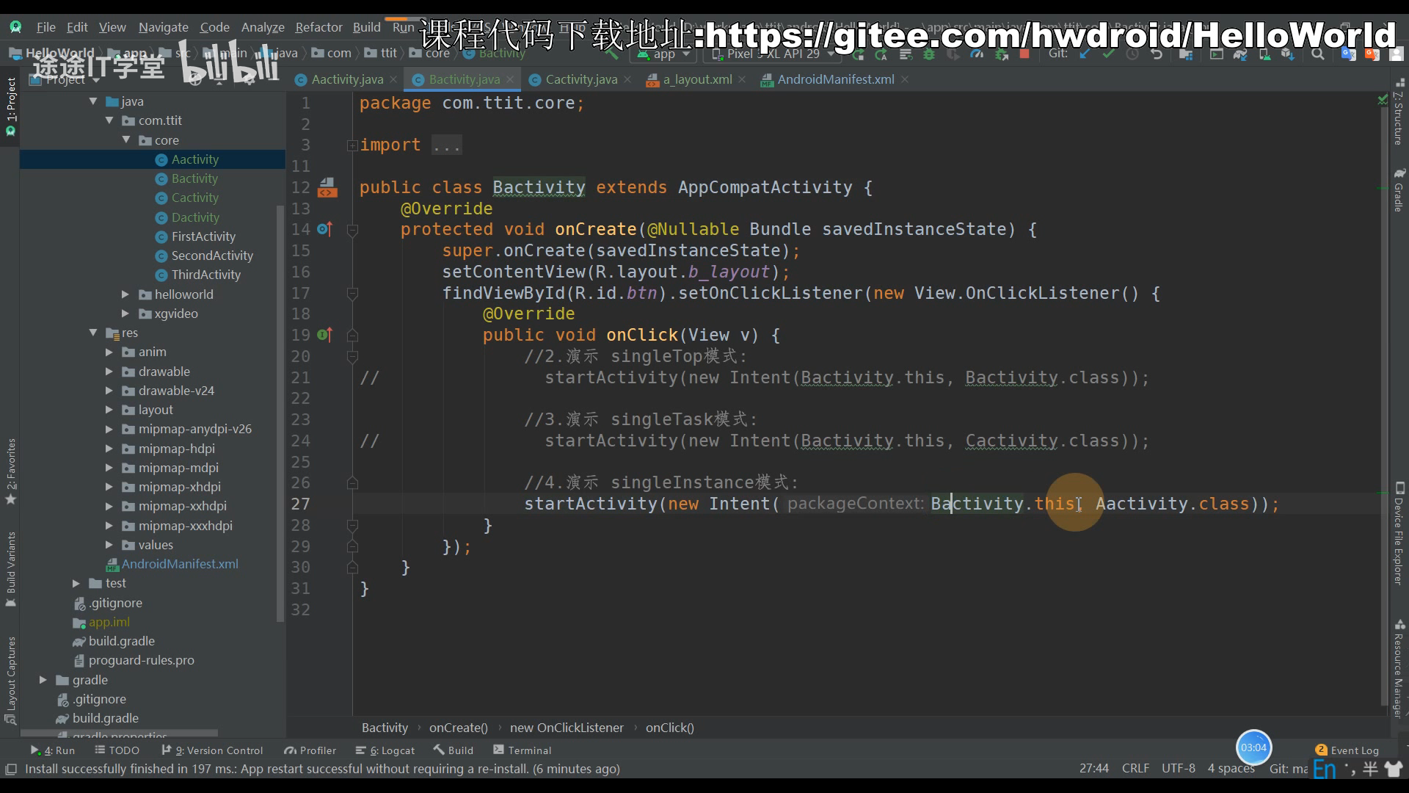The width and height of the screenshot is (1409, 793).
Task: Click the Git Commit green checkmark
Action: (x=1108, y=54)
